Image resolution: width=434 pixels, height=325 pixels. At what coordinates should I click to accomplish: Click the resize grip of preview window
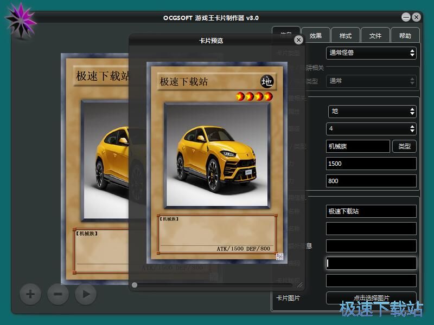pyautogui.click(x=300, y=284)
